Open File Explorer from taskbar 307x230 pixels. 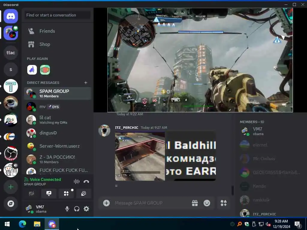[x=37, y=224]
